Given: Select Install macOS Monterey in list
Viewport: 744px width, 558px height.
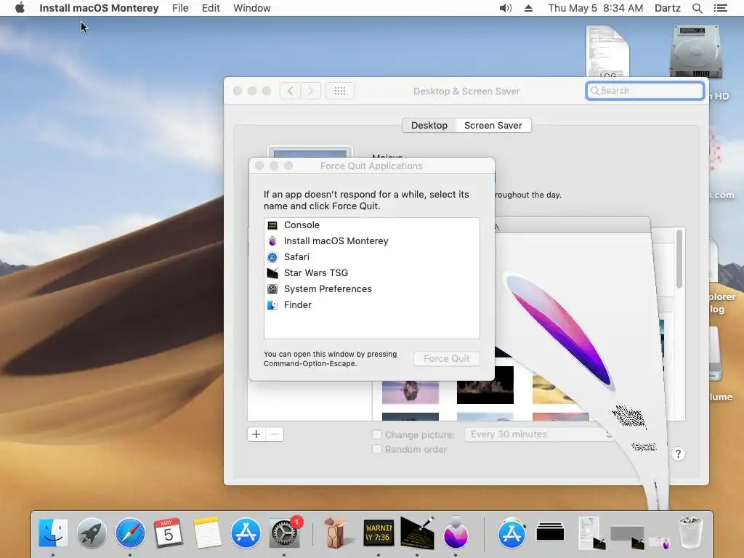Looking at the screenshot, I should [x=371, y=241].
